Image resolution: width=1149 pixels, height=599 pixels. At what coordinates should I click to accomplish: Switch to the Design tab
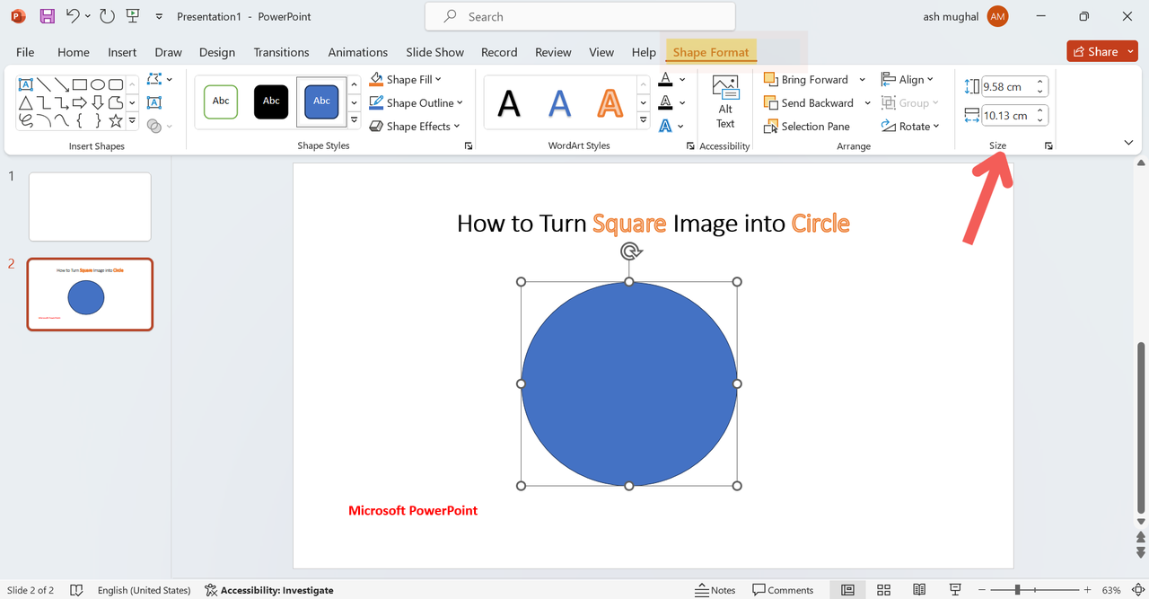pos(217,52)
